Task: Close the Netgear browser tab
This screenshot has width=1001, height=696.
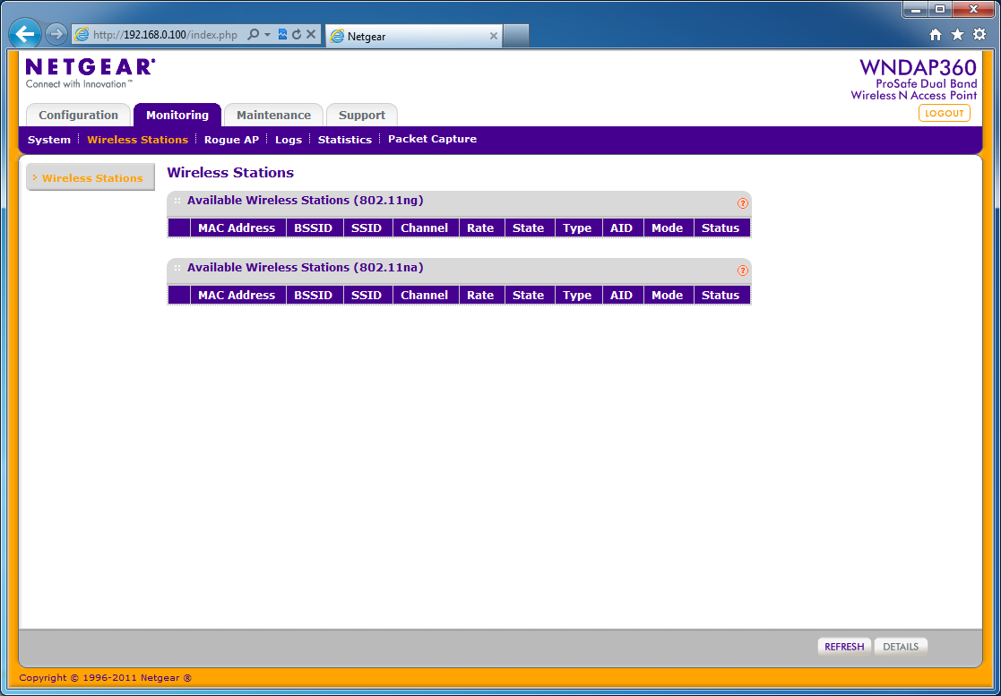Action: 493,37
